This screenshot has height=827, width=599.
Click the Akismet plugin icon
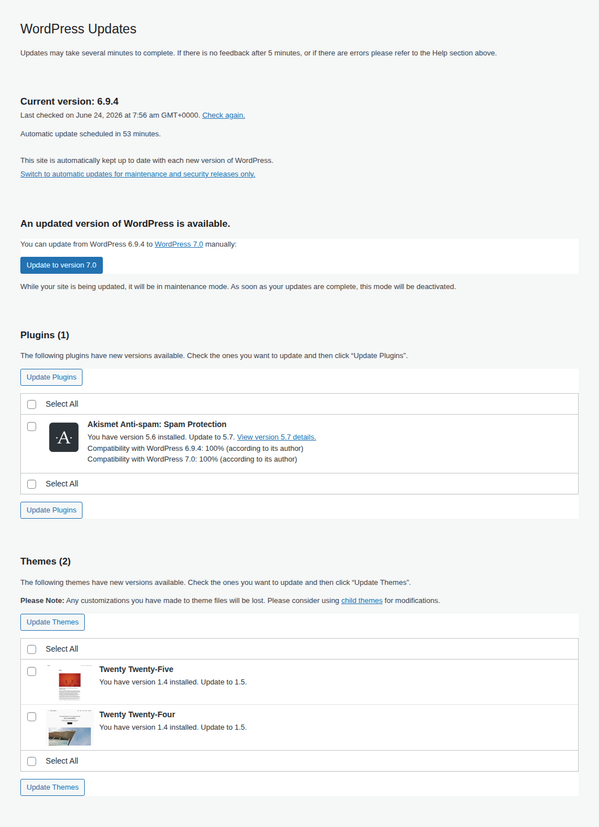coord(64,437)
